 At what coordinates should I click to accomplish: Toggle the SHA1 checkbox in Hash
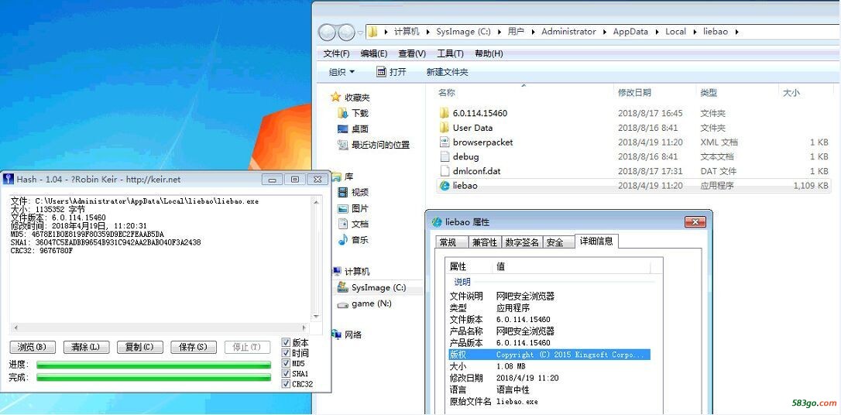pyautogui.click(x=286, y=373)
